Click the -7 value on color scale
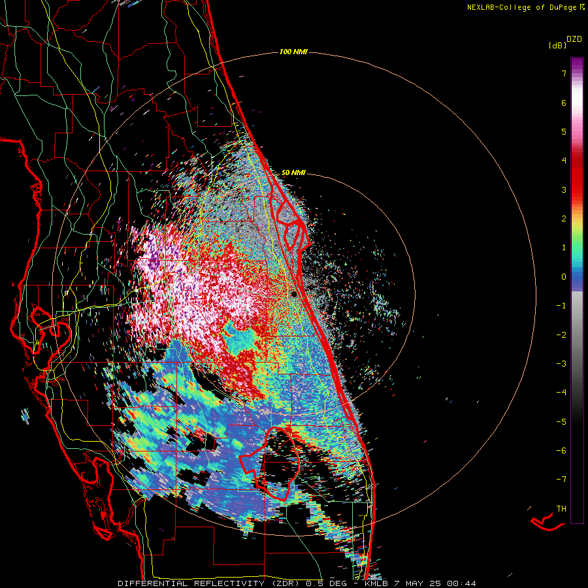 click(561, 480)
